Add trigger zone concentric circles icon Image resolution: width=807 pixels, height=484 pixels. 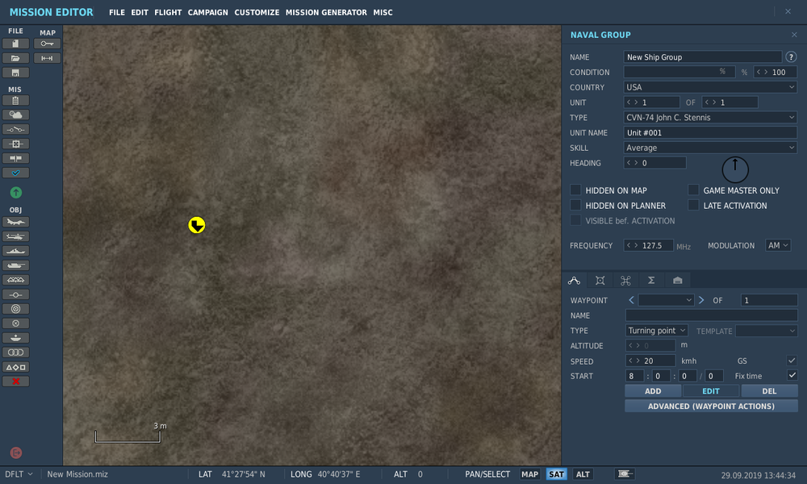pyautogui.click(x=15, y=309)
